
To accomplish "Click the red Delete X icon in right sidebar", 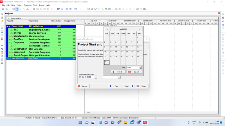I will pos(223,18).
